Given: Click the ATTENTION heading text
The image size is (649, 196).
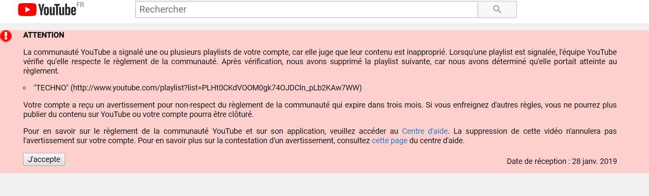Looking at the screenshot, I should coord(43,35).
